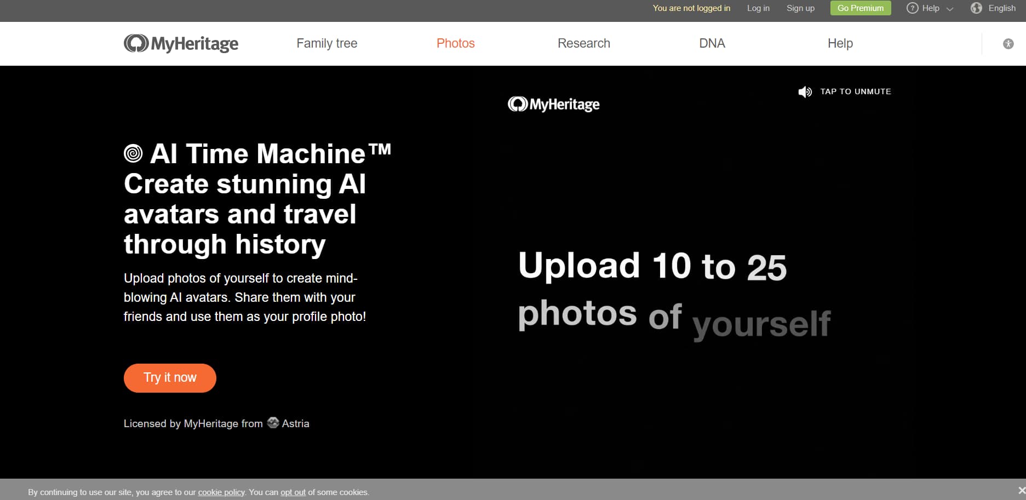Open the English language selector
Screen dimensions: 1026x500
(x=1001, y=8)
